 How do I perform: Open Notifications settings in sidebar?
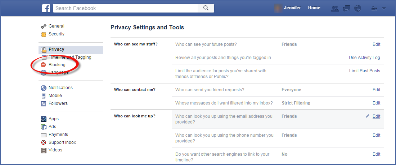(x=60, y=88)
